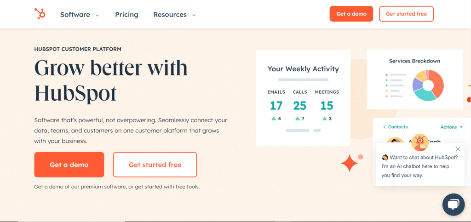Click the Services Breakdown donut chart
This screenshot has width=471, height=222.
coord(428,85)
